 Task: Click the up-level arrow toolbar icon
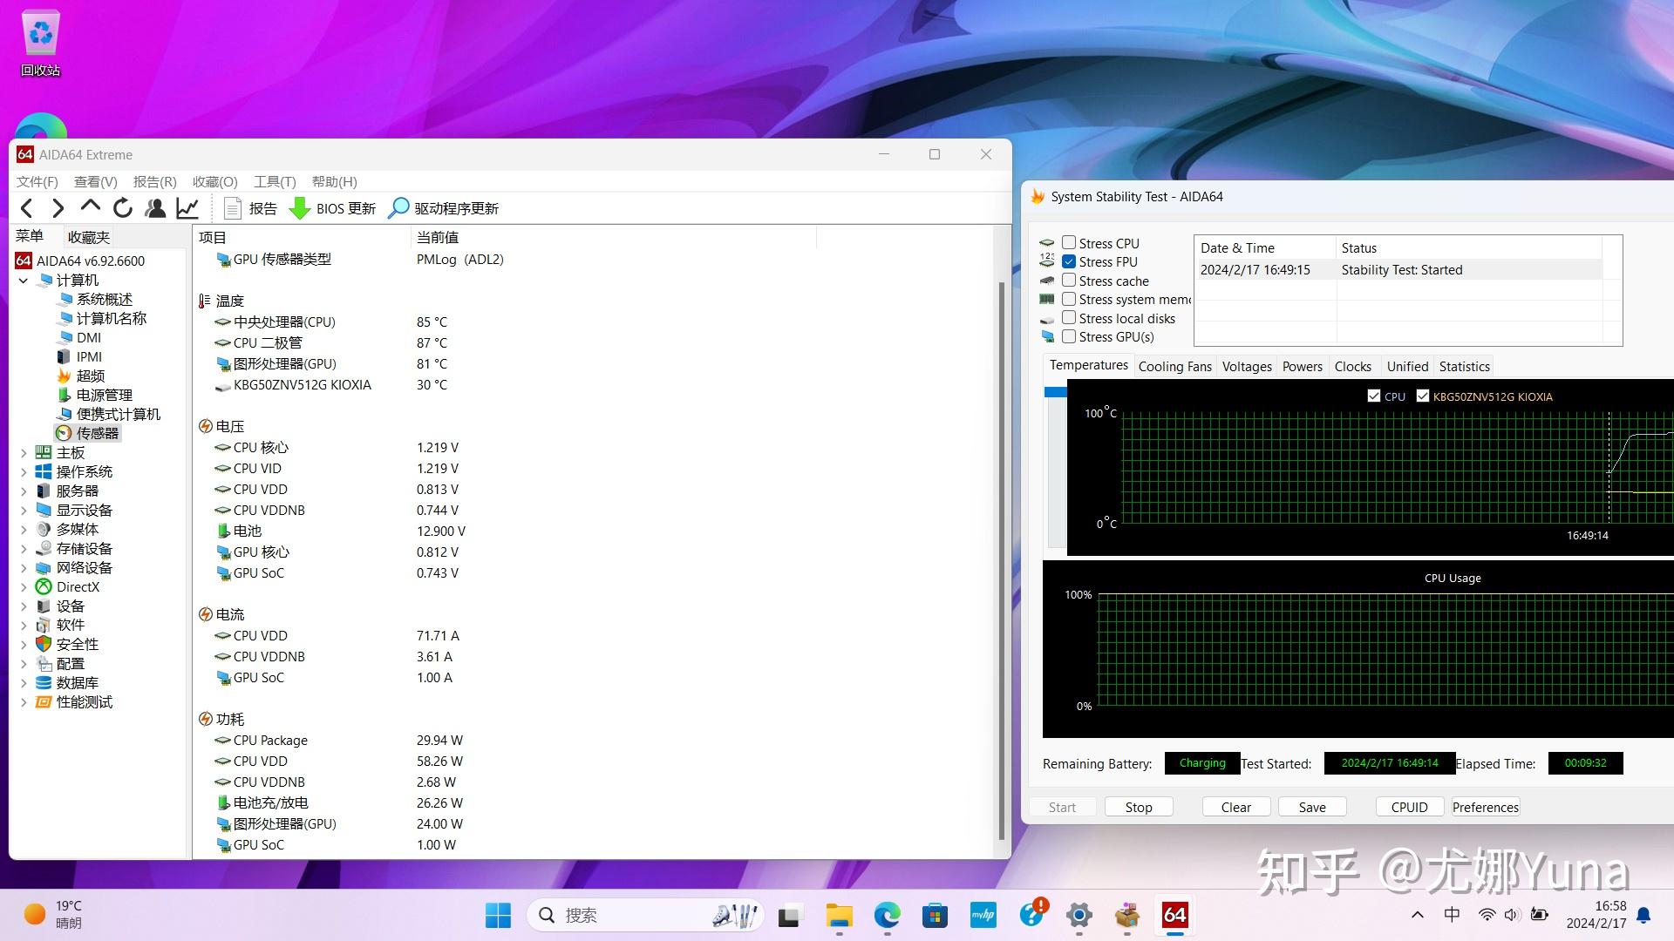tap(90, 207)
